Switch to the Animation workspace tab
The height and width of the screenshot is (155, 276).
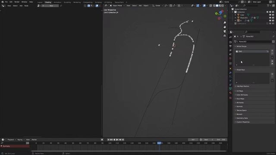click(x=57, y=2)
